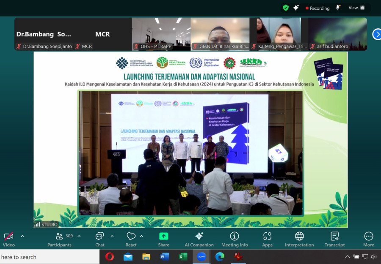Open the More options menu
Screen dimensions: 381x264
pyautogui.click(x=369, y=239)
